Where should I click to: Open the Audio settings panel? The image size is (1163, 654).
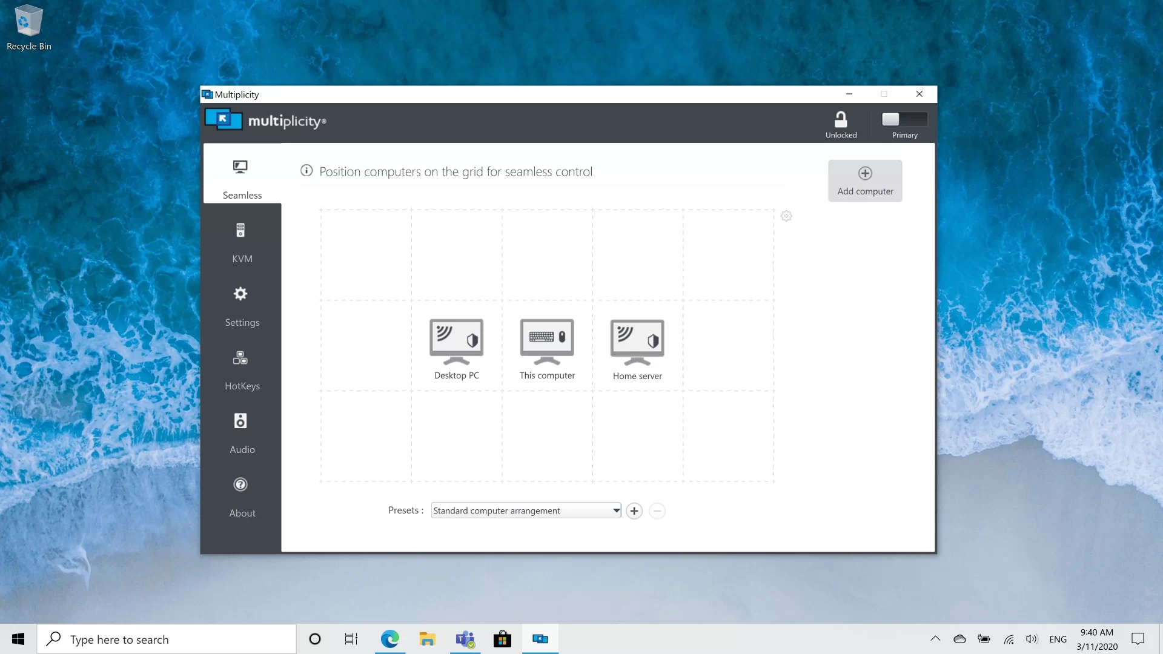(x=241, y=432)
